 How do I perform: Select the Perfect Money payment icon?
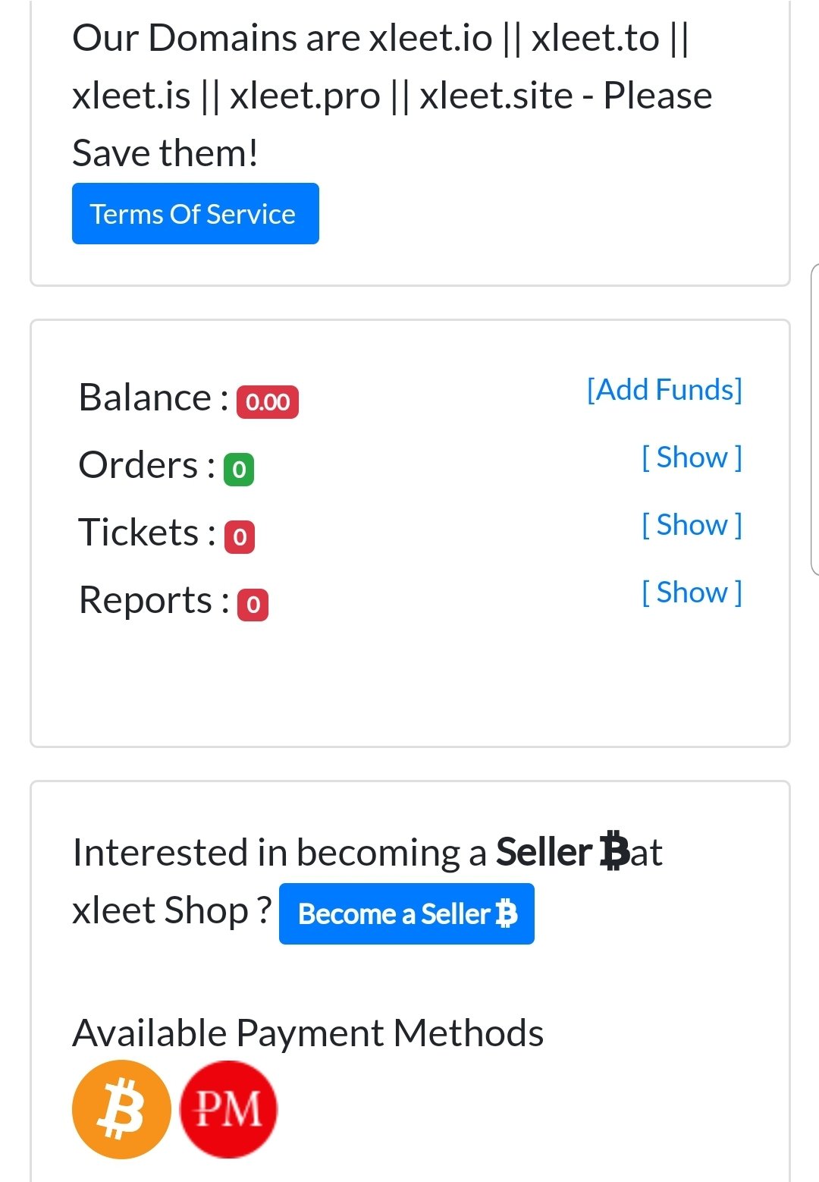pyautogui.click(x=230, y=1108)
